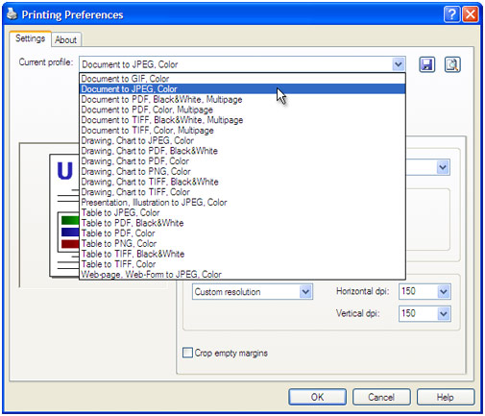Pick Table to TIFF, Black&White

point(242,254)
